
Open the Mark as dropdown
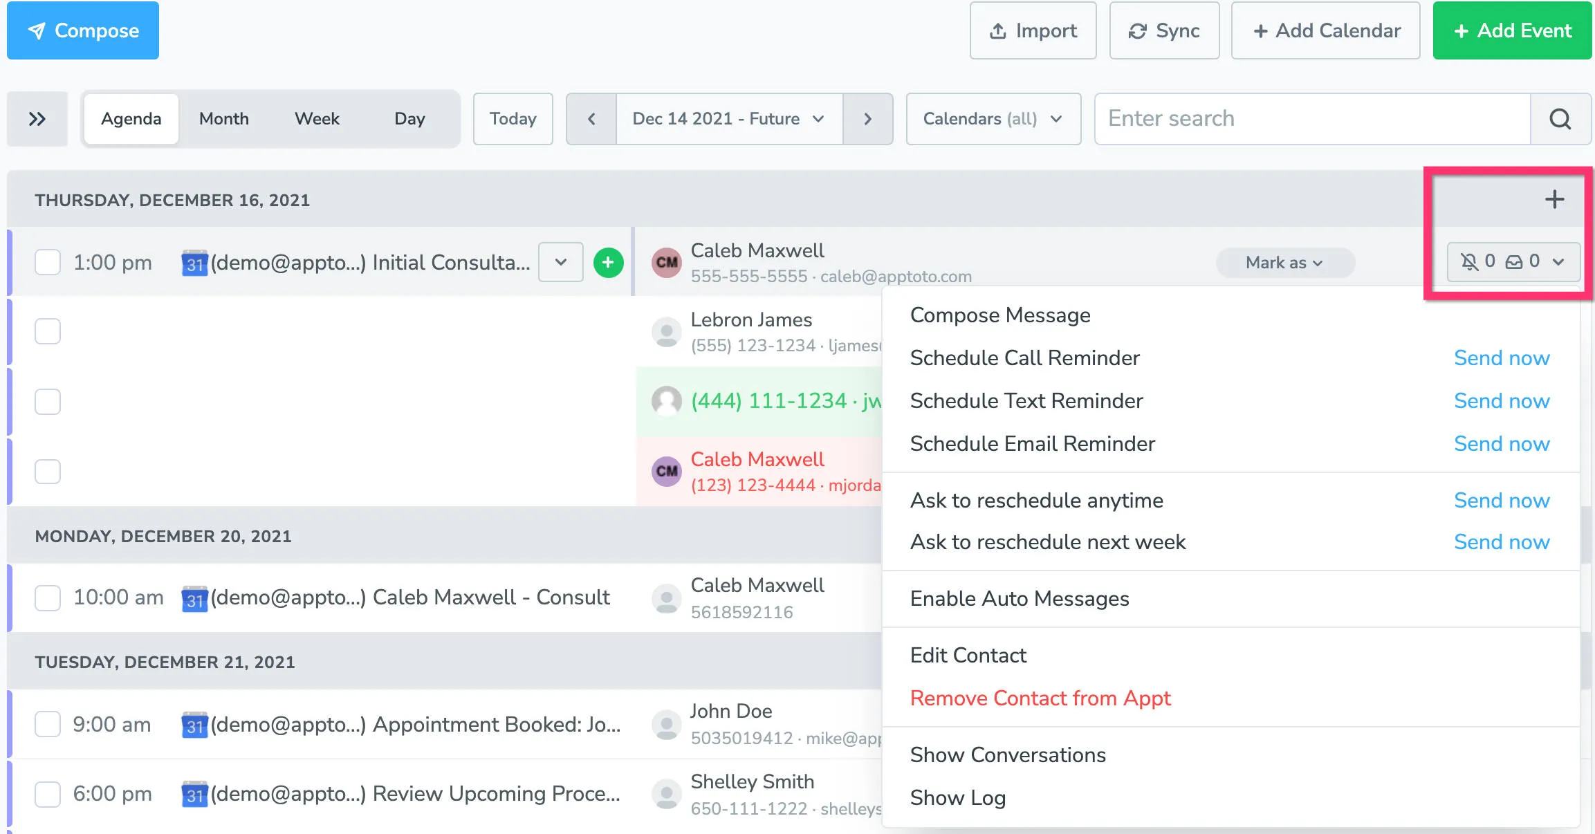pyautogui.click(x=1284, y=263)
